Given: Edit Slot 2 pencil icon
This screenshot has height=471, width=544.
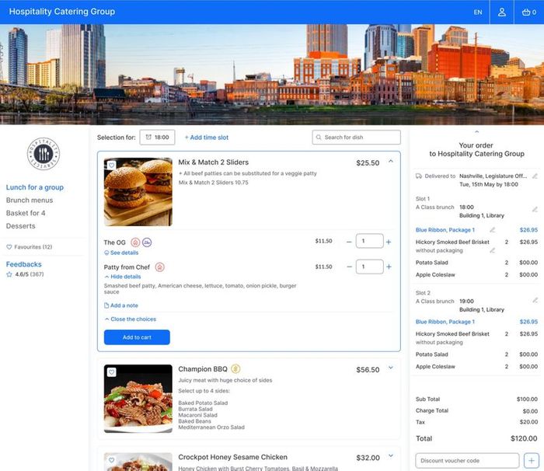Looking at the screenshot, I should pos(535,300).
